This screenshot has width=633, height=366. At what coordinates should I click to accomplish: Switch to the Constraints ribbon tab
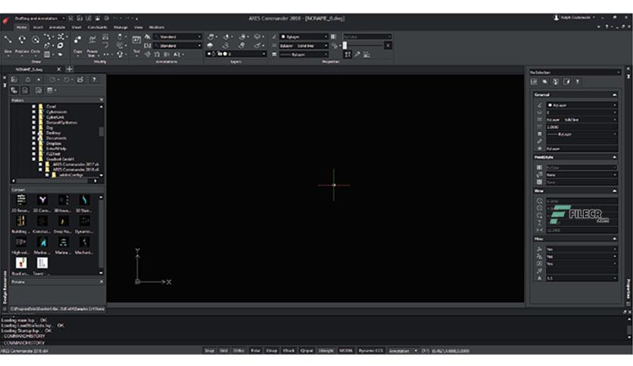point(97,27)
